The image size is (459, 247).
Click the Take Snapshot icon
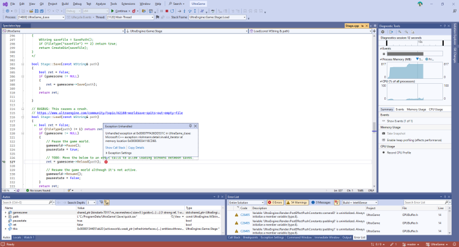tap(383, 133)
